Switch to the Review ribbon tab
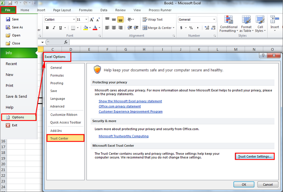Screen dimensions: 283x192 coord(120,10)
